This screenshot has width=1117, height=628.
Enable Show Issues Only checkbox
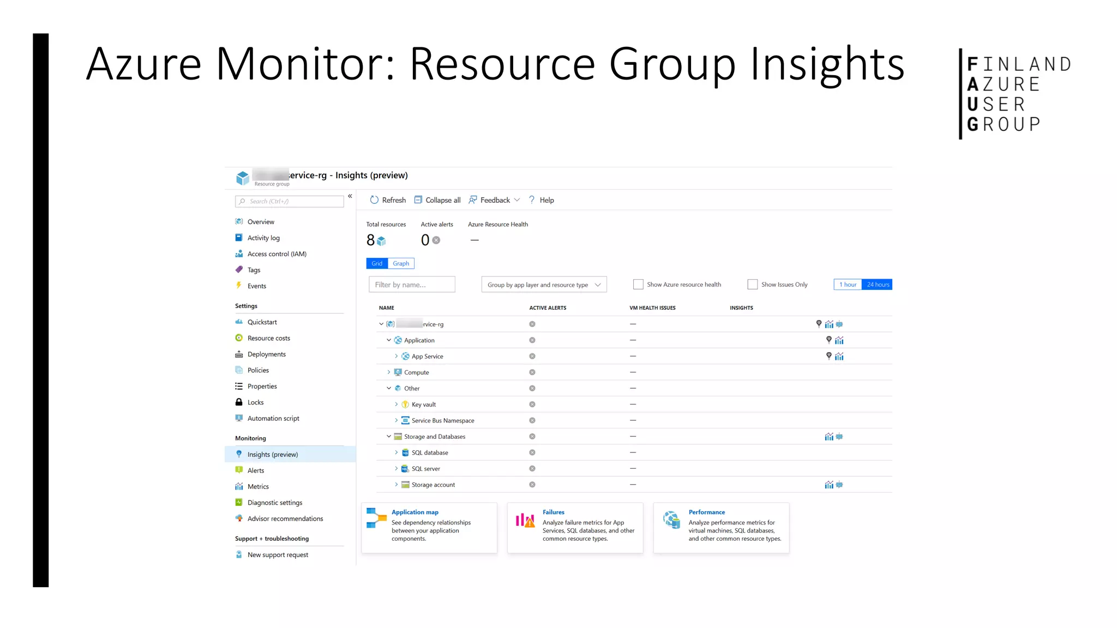(x=753, y=284)
